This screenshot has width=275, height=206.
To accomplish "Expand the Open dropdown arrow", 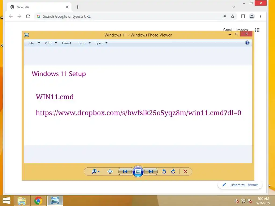I will tap(106, 43).
